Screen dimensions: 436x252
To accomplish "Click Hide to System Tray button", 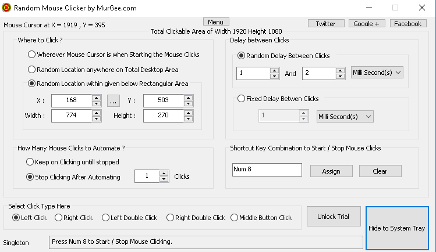I will 396,228.
